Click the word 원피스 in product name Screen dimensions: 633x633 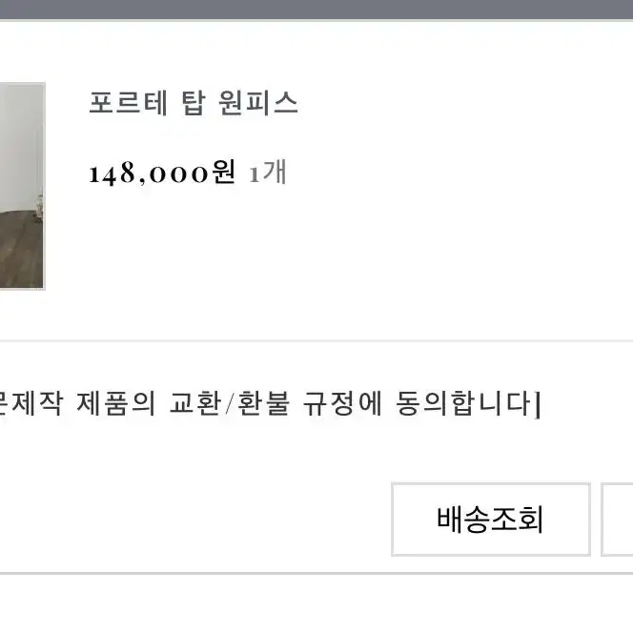click(x=258, y=103)
